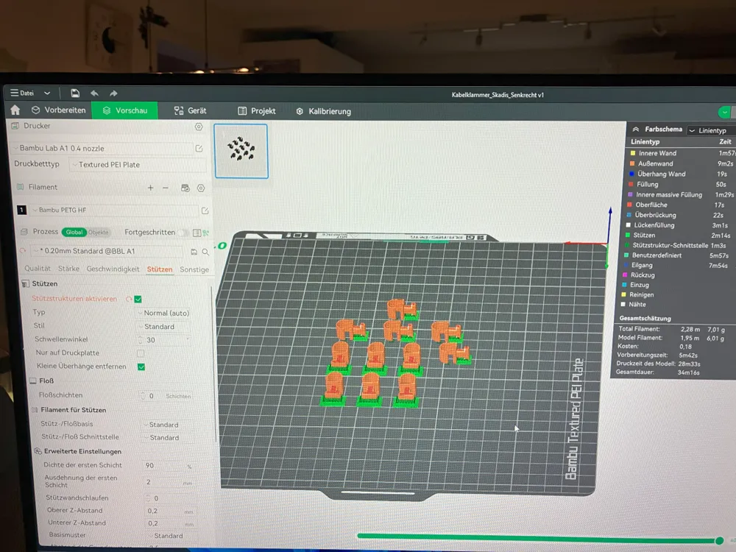Select the Stärke settings tab
Screen dimensions: 736x552
tap(68, 269)
